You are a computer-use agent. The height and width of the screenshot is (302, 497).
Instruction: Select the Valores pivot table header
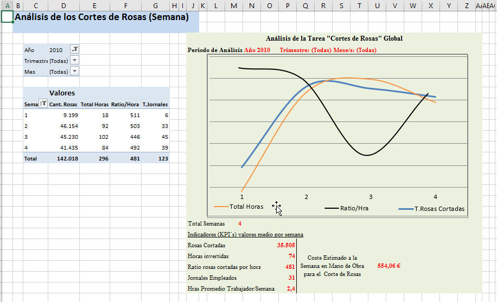pyautogui.click(x=62, y=93)
